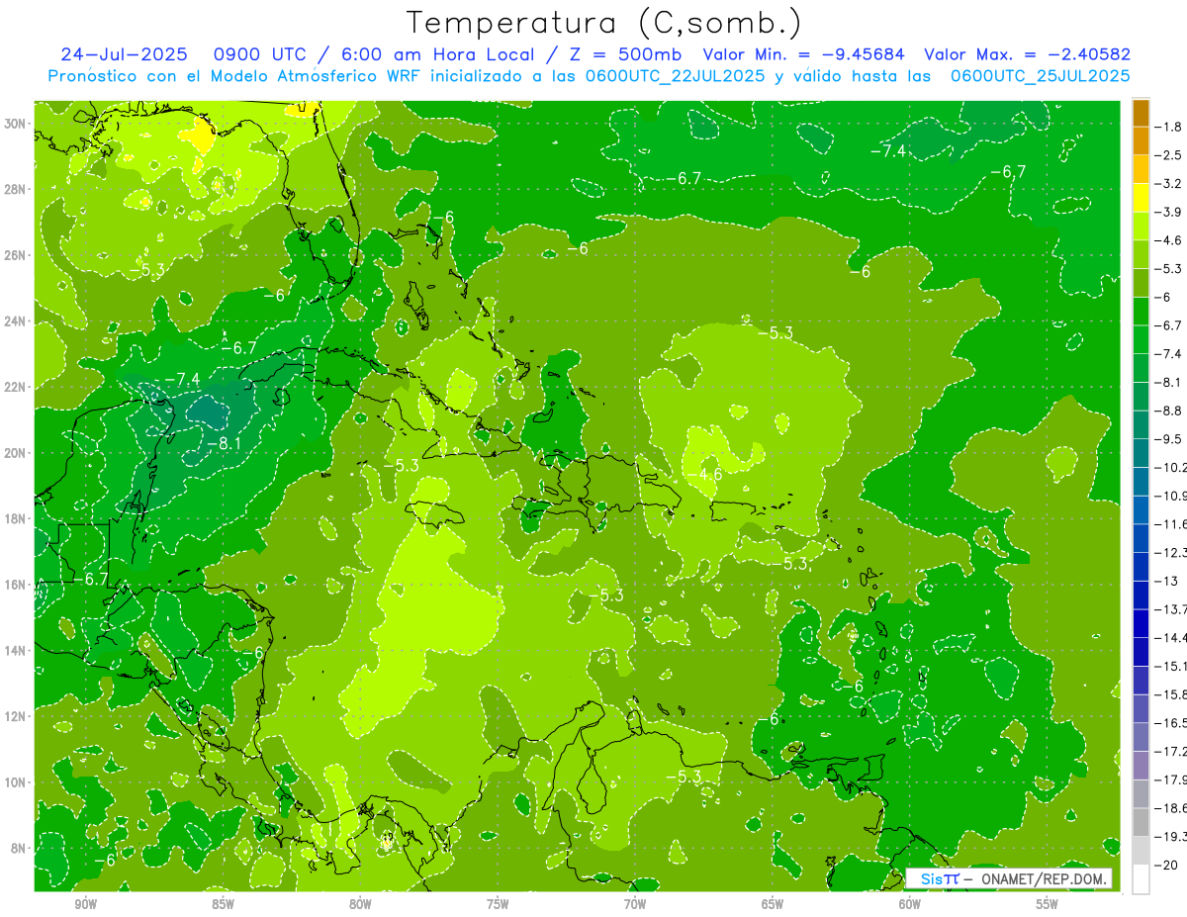Click colorbar tick label "-2.5"
The height and width of the screenshot is (917, 1187).
(x=1169, y=155)
